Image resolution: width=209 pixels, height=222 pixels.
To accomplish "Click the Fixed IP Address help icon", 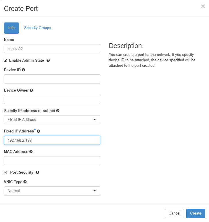I will 39,131.
